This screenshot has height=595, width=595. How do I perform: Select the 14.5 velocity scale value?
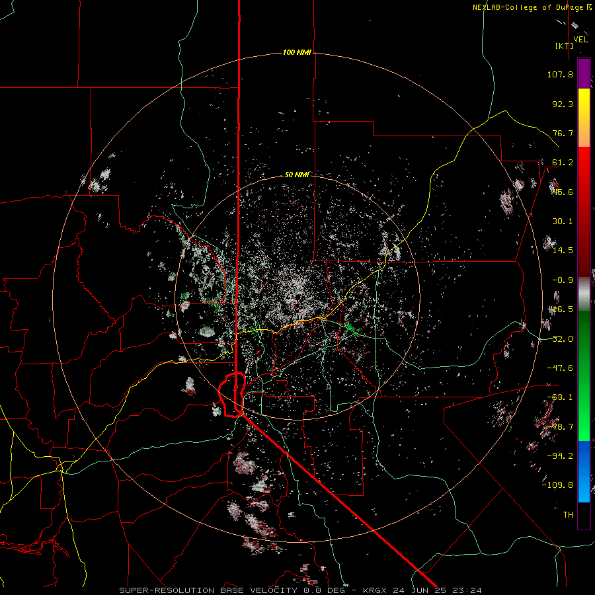pyautogui.click(x=563, y=251)
